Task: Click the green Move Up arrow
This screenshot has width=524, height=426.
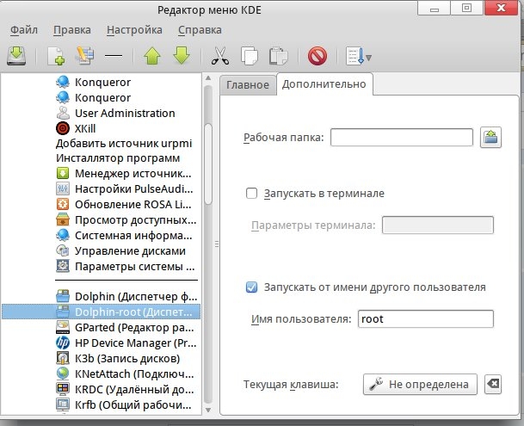Action: (152, 55)
